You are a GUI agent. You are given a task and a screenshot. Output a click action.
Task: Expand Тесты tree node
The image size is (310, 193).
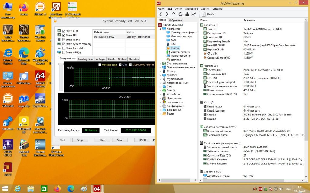point(160,114)
